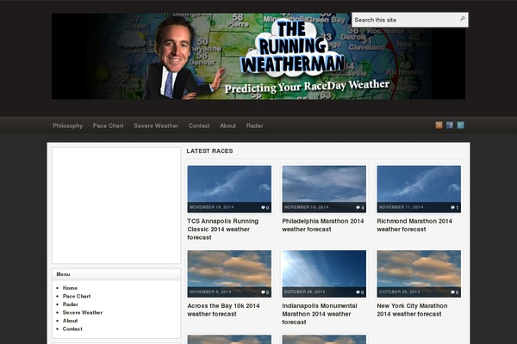
Task: Click Contact in the sidebar Menu
Action: tap(72, 329)
